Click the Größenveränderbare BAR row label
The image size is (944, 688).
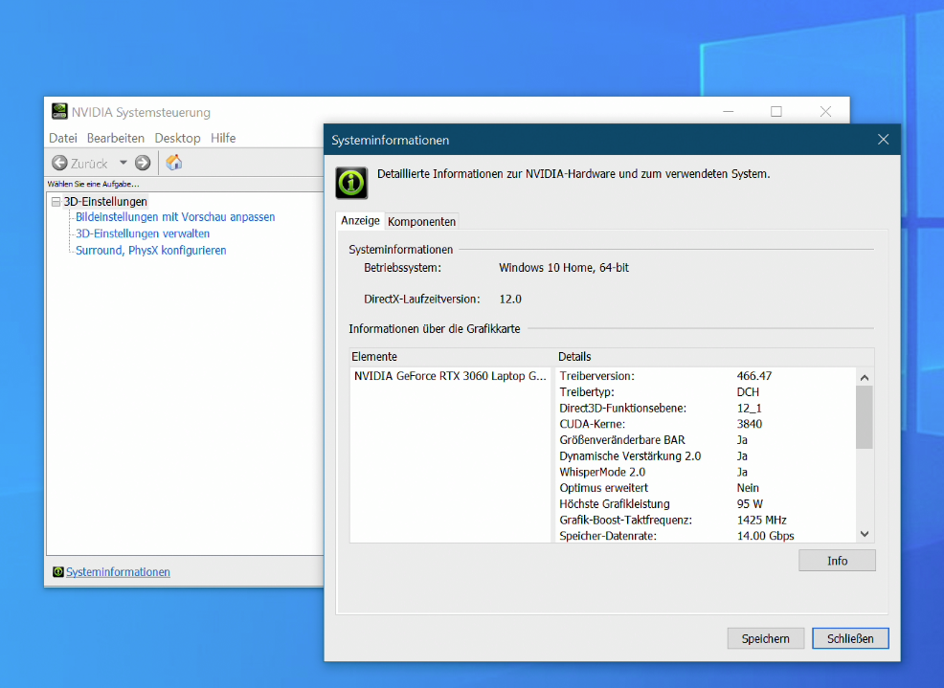point(622,440)
